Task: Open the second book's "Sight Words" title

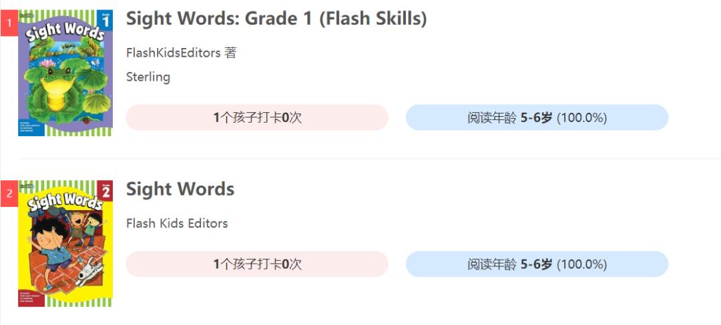Action: tap(180, 190)
